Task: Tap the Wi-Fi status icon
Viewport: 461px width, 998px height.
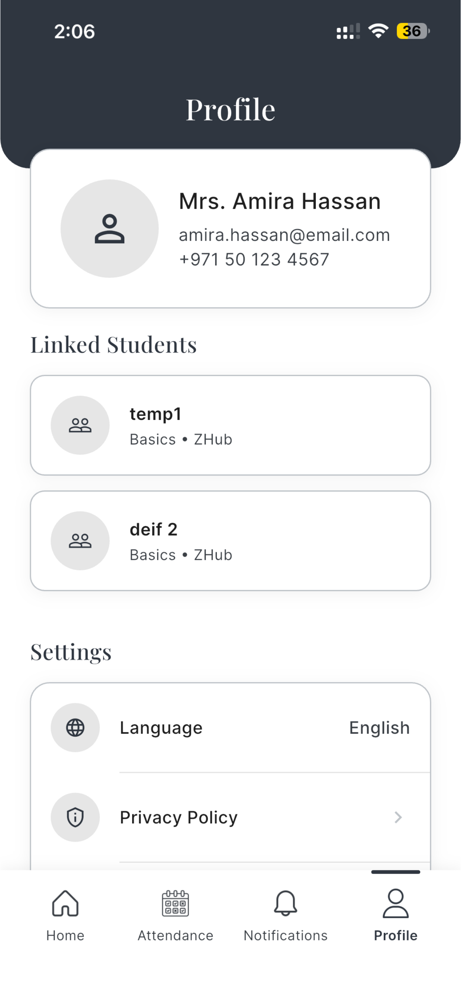Action: click(378, 31)
